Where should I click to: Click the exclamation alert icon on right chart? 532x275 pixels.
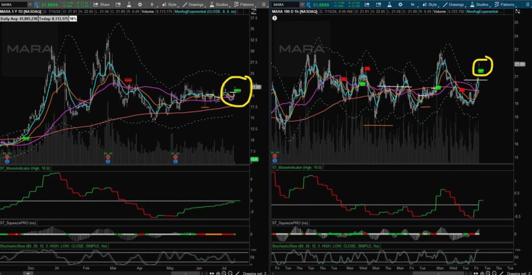click(274, 18)
